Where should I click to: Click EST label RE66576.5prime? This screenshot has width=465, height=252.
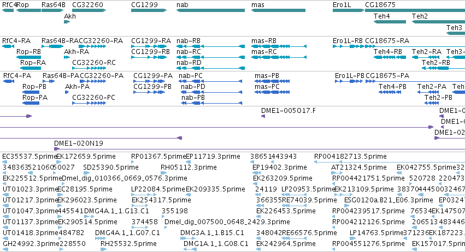click(309, 233)
